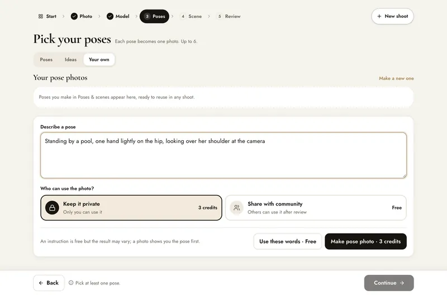Select the Share with community option
447x295 pixels.
[316, 208]
